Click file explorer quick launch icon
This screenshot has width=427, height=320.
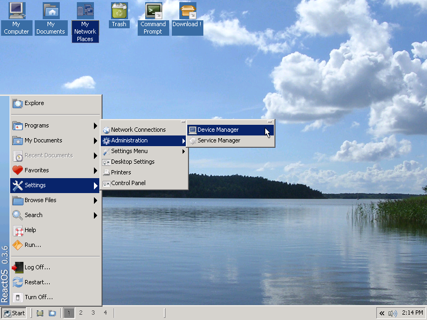(52, 313)
